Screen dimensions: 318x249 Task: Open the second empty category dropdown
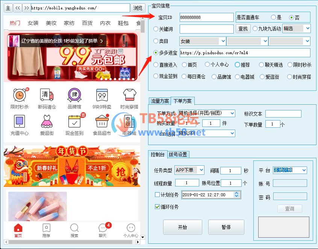(247, 41)
